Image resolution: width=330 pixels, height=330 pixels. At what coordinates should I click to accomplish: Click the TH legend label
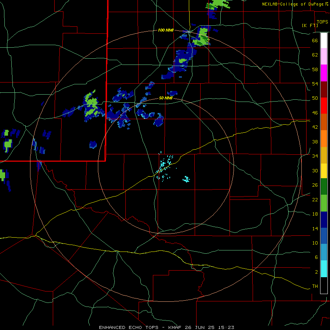pos(315,286)
